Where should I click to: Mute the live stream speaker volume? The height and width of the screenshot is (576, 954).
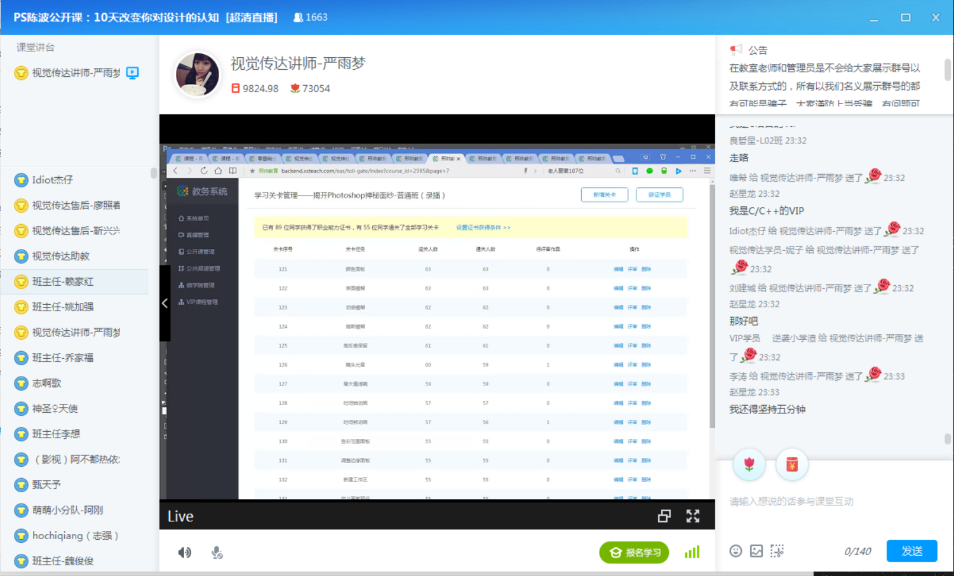184,553
